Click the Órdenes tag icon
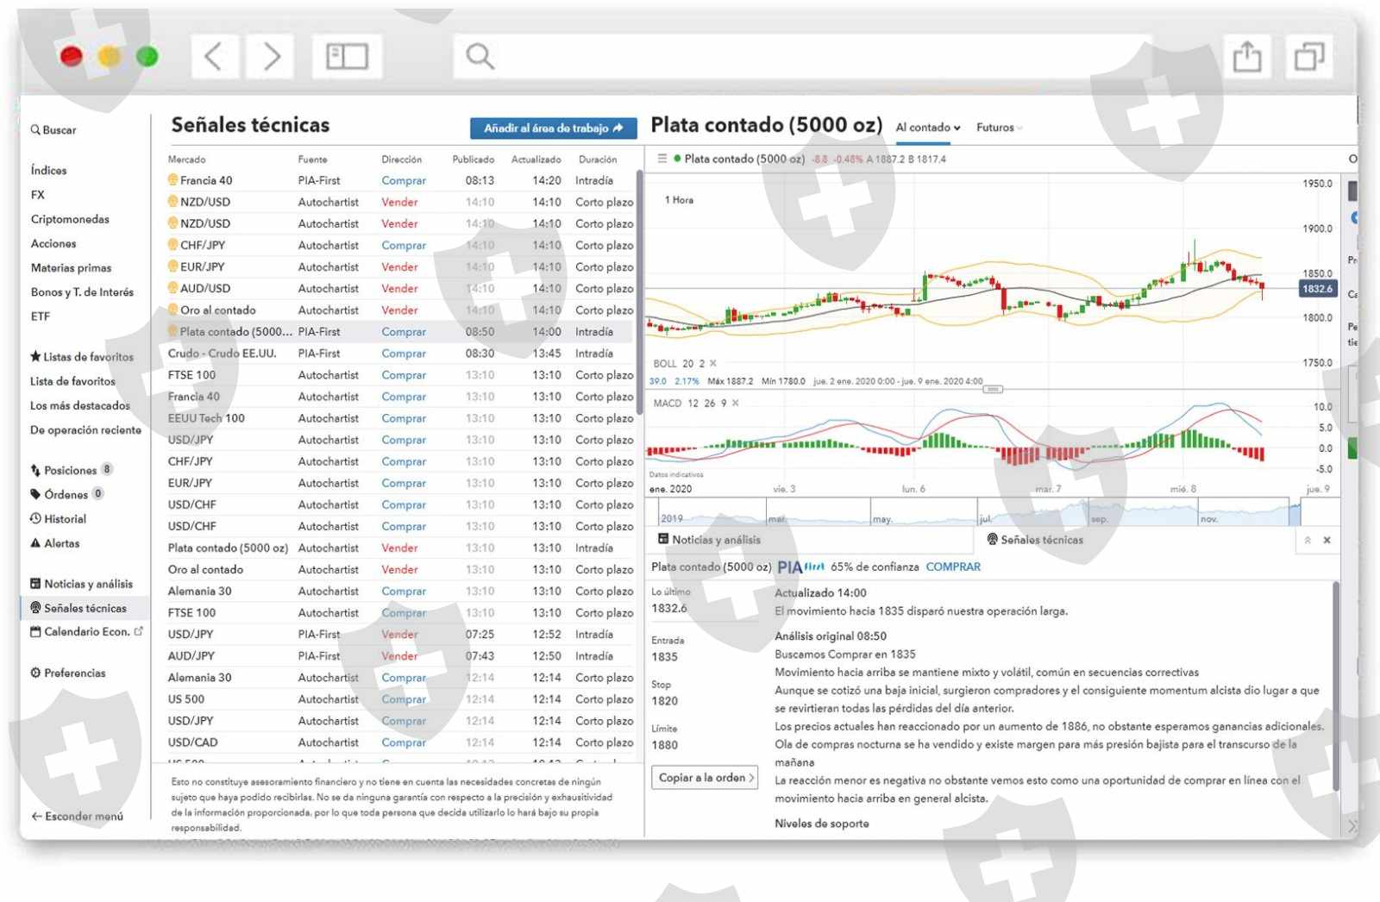This screenshot has height=902, width=1380. click(x=35, y=494)
